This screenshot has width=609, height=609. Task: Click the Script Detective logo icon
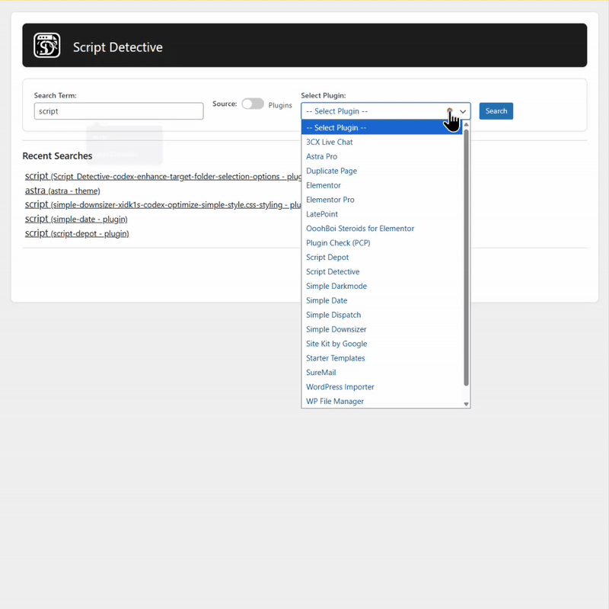point(46,46)
